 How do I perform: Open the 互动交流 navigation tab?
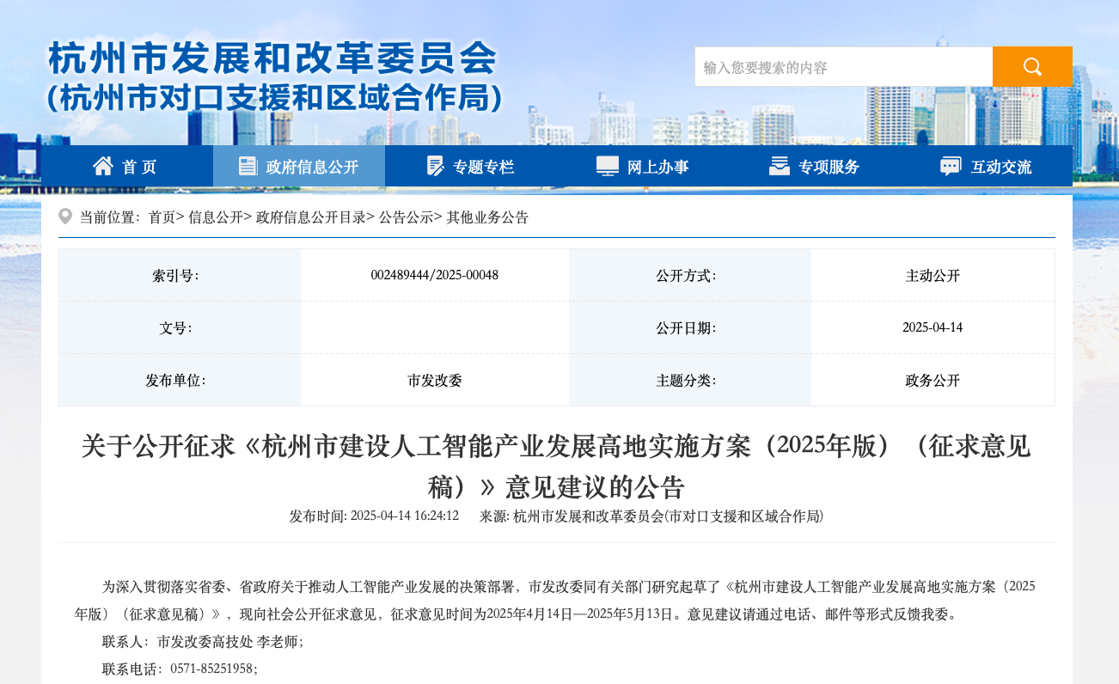point(987,166)
